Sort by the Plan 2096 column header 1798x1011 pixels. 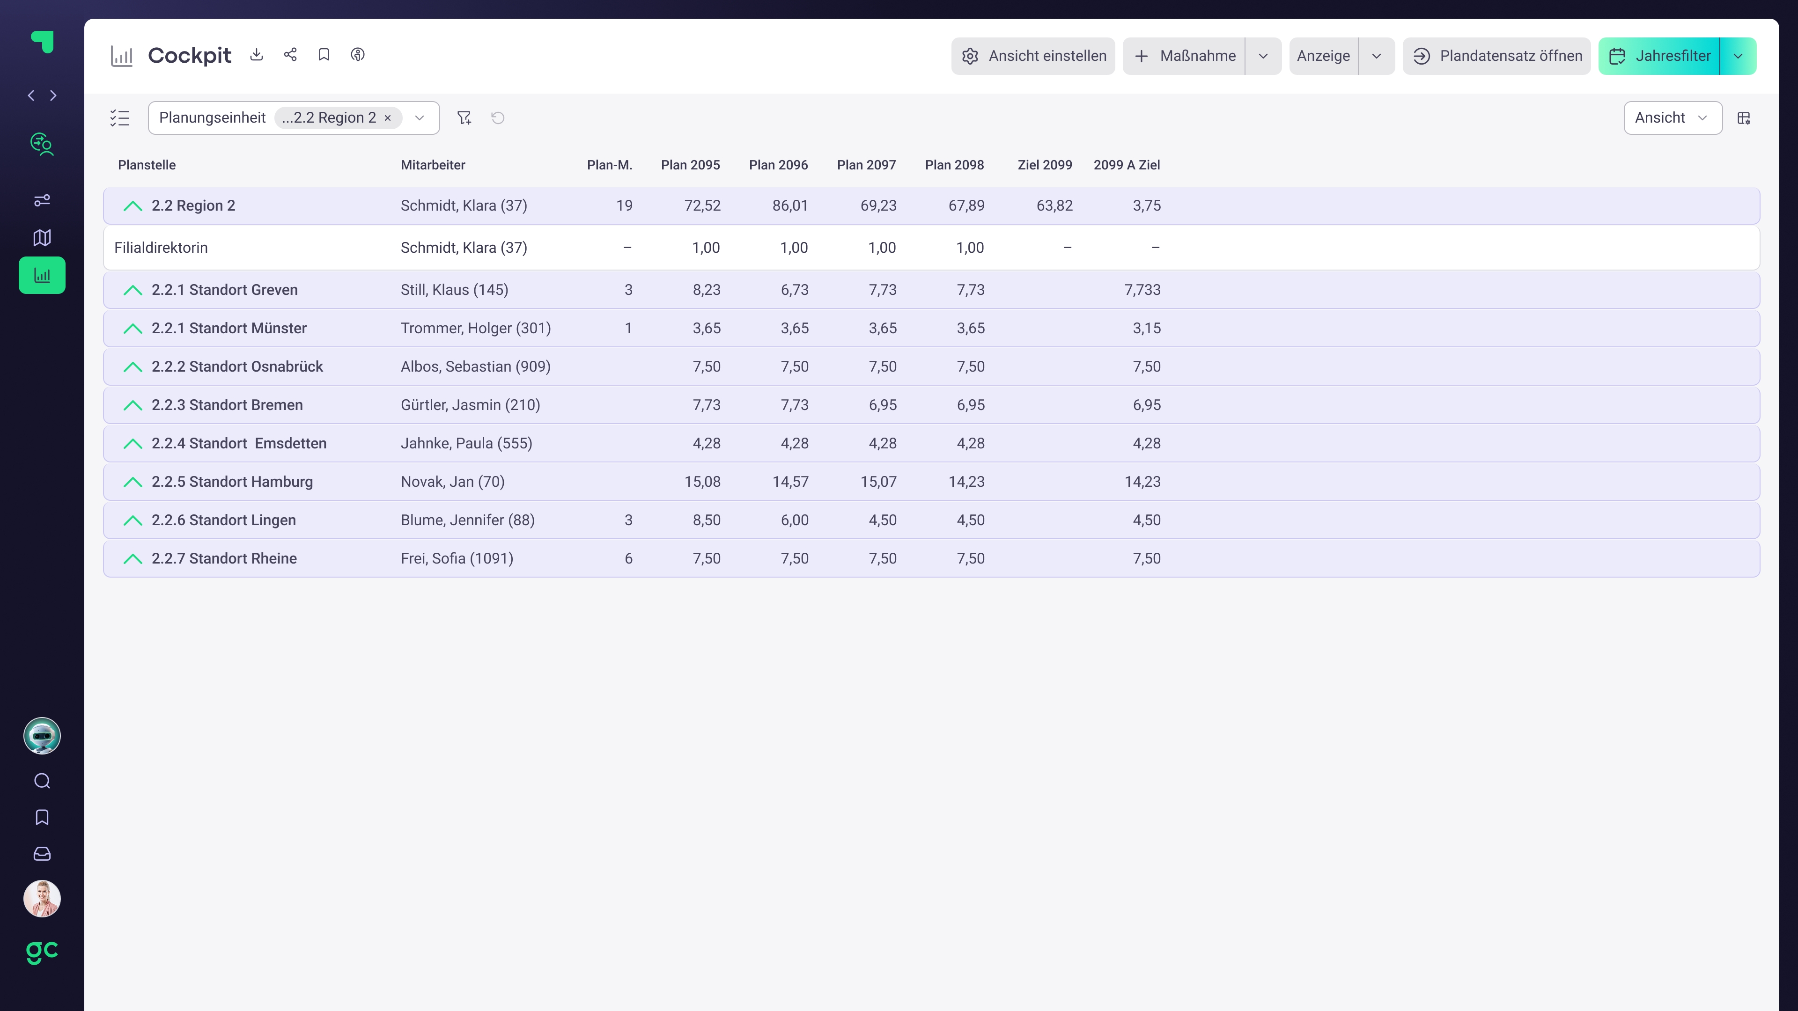(x=778, y=165)
